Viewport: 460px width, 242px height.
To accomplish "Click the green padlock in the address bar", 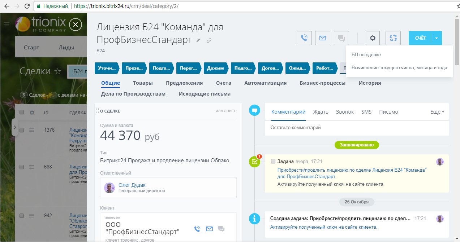I will [x=39, y=6].
